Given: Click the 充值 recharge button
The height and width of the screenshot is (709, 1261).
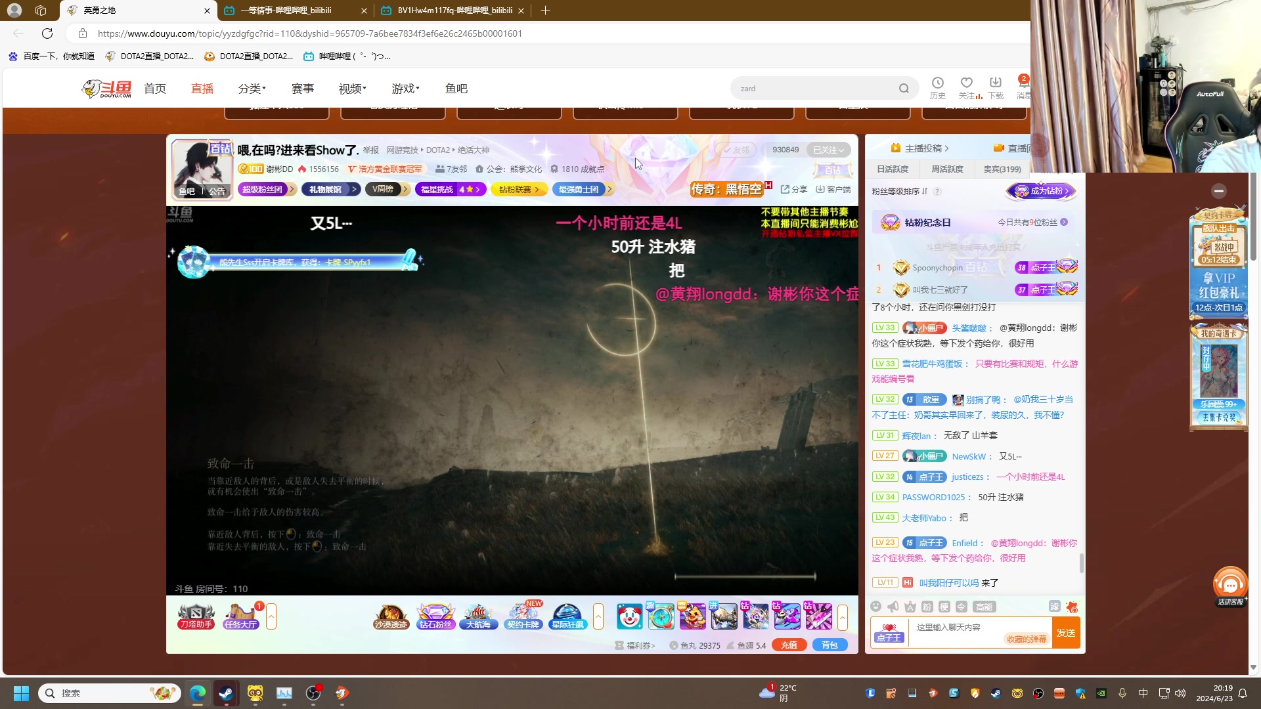Looking at the screenshot, I should pyautogui.click(x=789, y=645).
